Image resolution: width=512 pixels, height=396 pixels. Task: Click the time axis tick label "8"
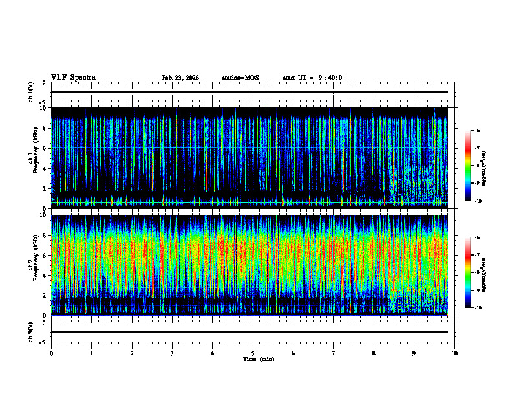tap(374, 353)
